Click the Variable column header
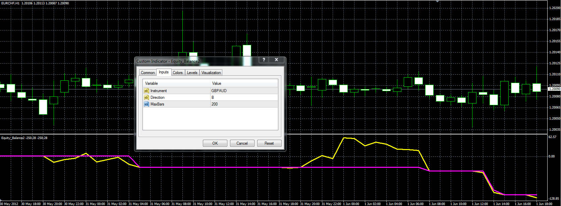The width and height of the screenshot is (561, 206). [177, 83]
